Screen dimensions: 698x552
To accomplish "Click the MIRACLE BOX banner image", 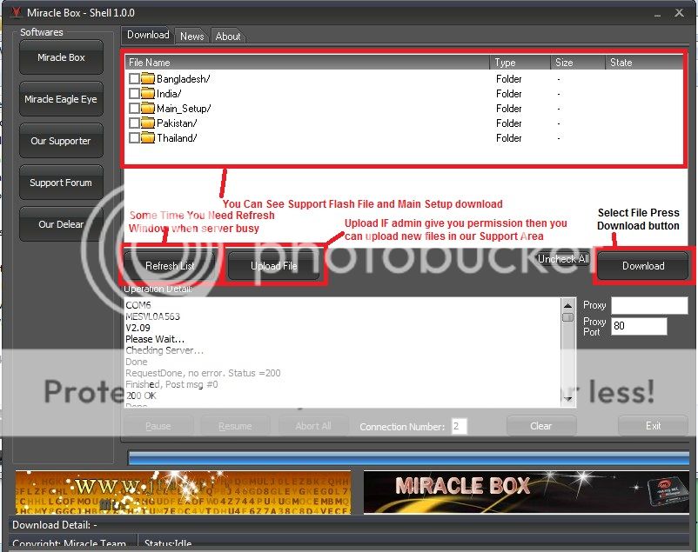I will [527, 492].
